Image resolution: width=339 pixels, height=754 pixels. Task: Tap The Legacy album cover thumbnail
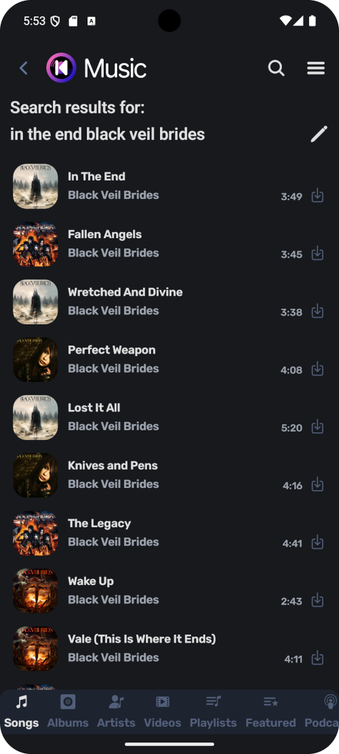point(35,533)
